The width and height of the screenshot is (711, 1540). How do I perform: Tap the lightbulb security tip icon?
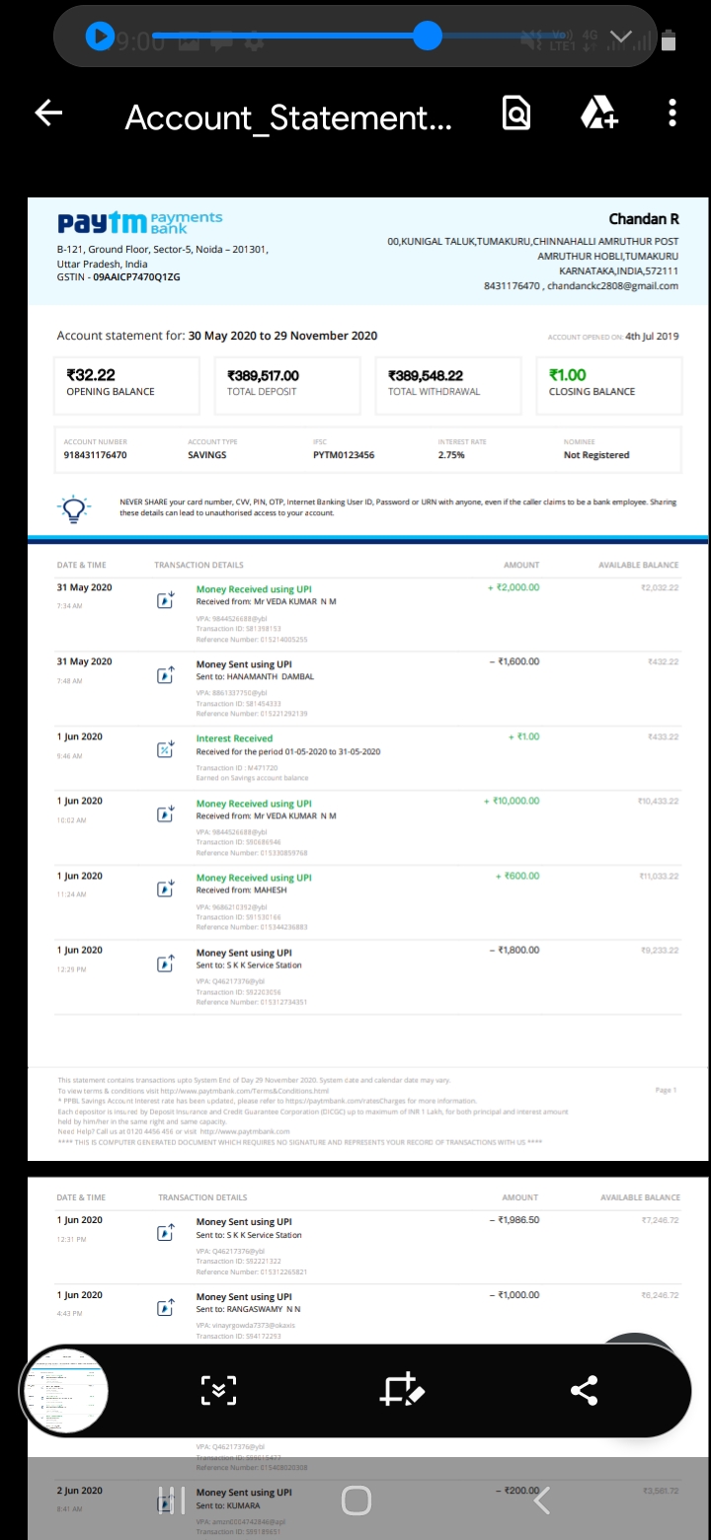point(75,506)
